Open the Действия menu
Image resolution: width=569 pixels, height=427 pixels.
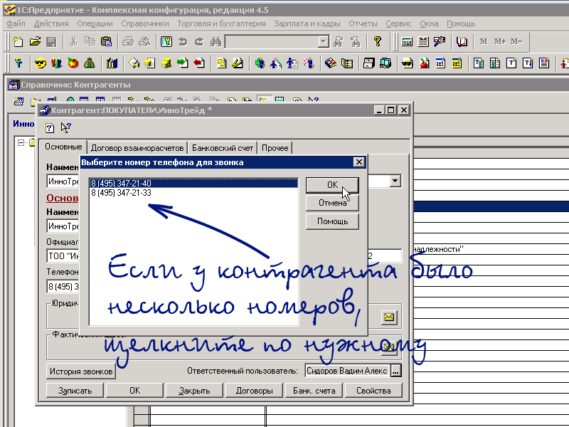pos(51,23)
